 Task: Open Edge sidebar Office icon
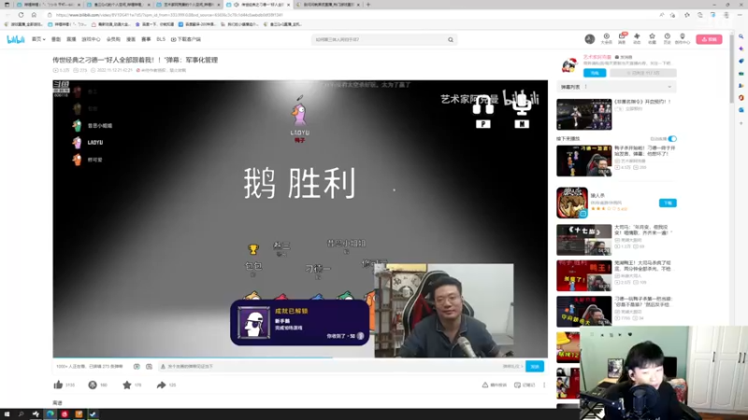pos(741,98)
